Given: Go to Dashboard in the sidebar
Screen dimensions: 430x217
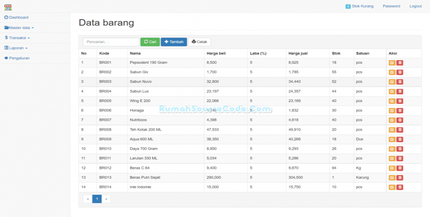Looking at the screenshot, I should pyautogui.click(x=16, y=17).
